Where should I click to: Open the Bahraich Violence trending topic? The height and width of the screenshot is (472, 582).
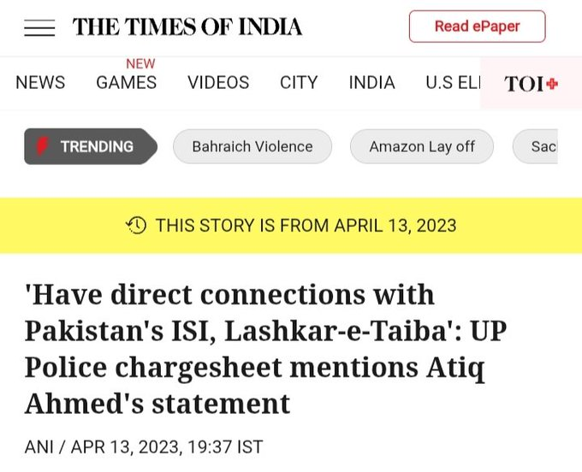(252, 146)
